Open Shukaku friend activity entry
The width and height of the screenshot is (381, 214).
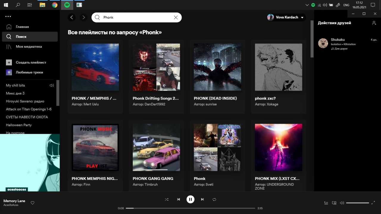[x=347, y=44]
